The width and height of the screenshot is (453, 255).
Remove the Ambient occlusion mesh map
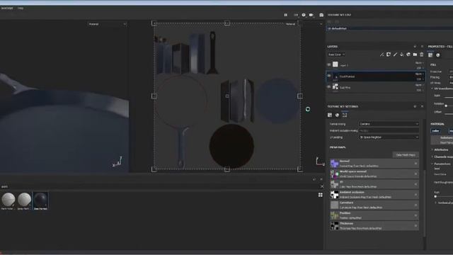coord(415,195)
